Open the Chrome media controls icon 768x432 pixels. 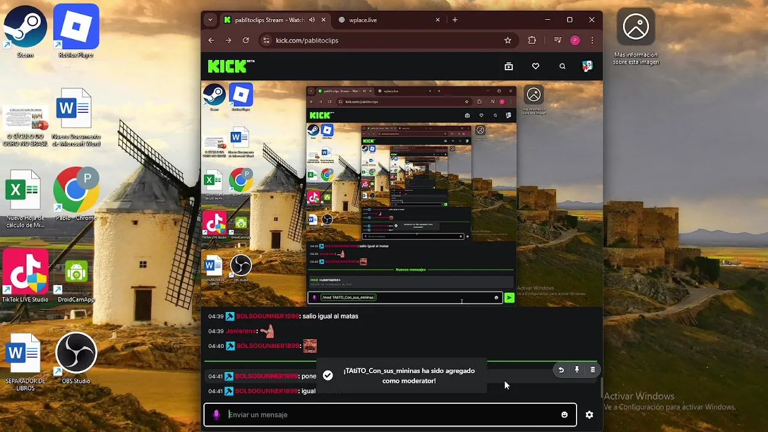pos(558,40)
